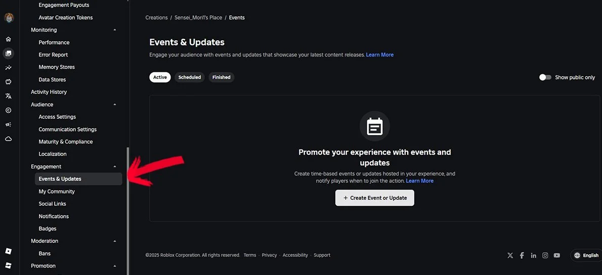Open the megaphone Advertise icon
Viewport: 602px width, 275px height.
tap(9, 125)
